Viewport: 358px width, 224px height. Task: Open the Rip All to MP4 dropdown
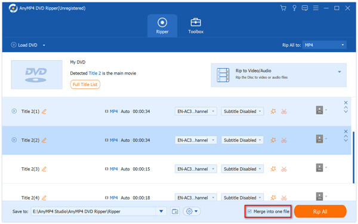[324, 45]
